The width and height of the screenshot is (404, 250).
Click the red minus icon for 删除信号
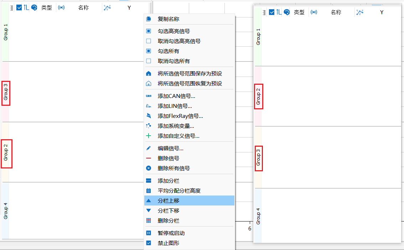tap(149, 158)
